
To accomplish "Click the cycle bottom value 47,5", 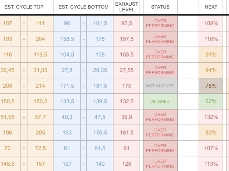I will coord(100,117).
